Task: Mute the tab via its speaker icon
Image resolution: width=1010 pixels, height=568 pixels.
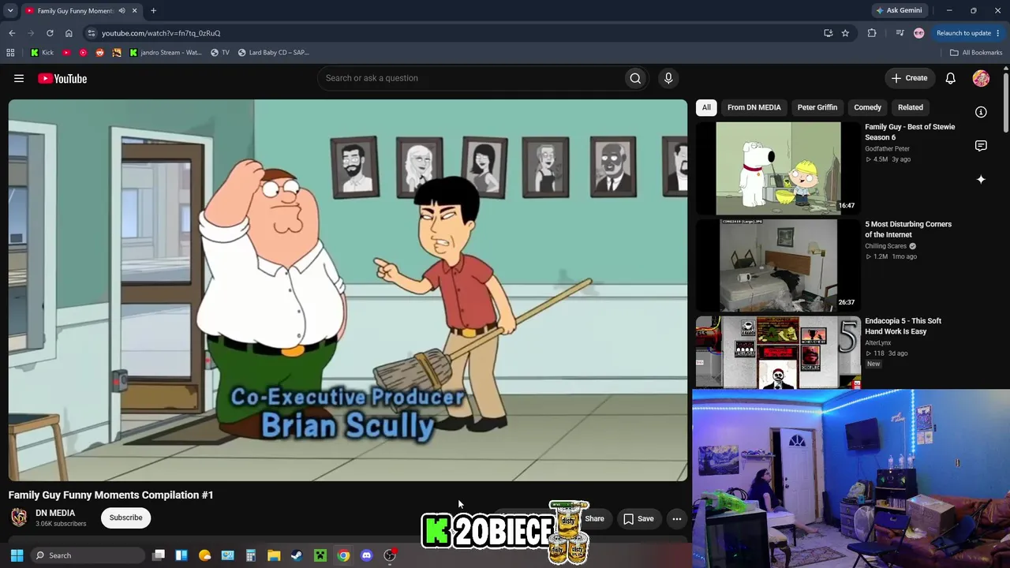Action: [122, 11]
